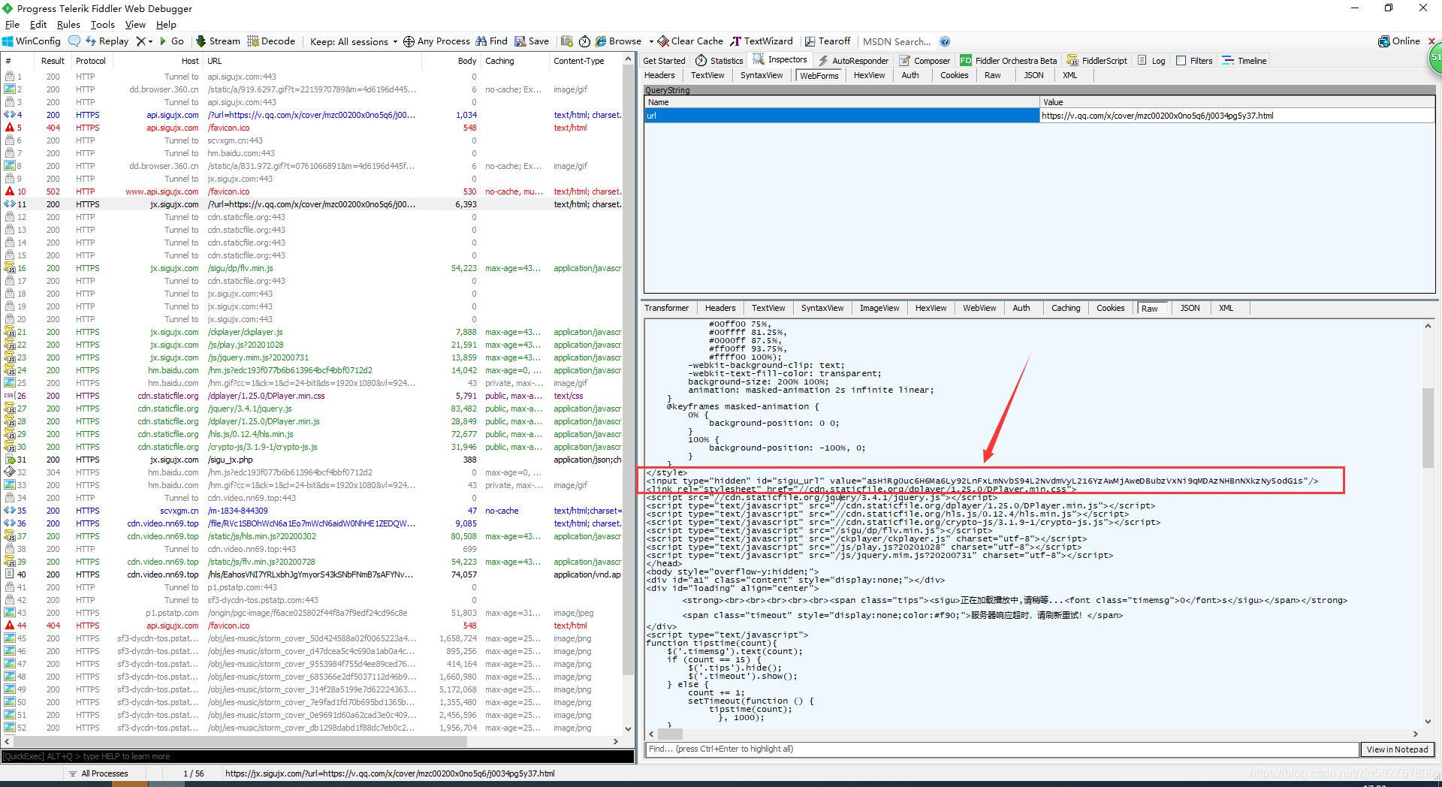Open the Composer tab
This screenshot has width=1442, height=787.
[925, 60]
